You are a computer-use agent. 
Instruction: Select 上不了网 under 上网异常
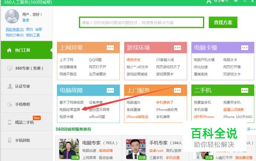[x=66, y=60]
